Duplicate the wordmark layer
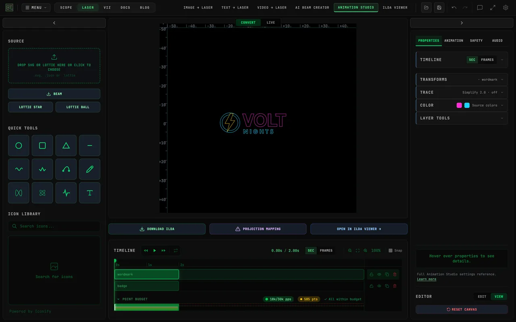Image resolution: width=516 pixels, height=322 pixels. click(x=387, y=275)
